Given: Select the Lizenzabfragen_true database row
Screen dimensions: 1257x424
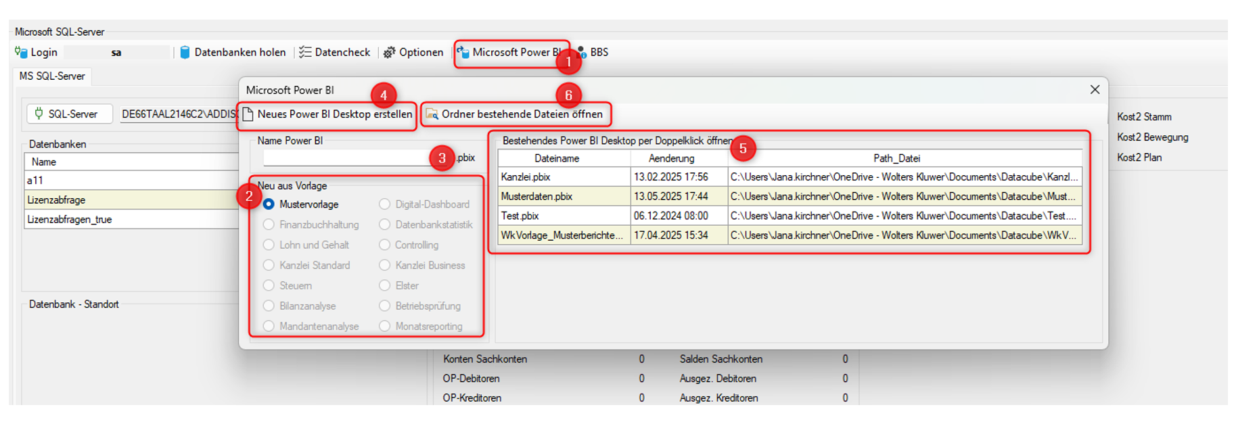Looking at the screenshot, I should (132, 219).
